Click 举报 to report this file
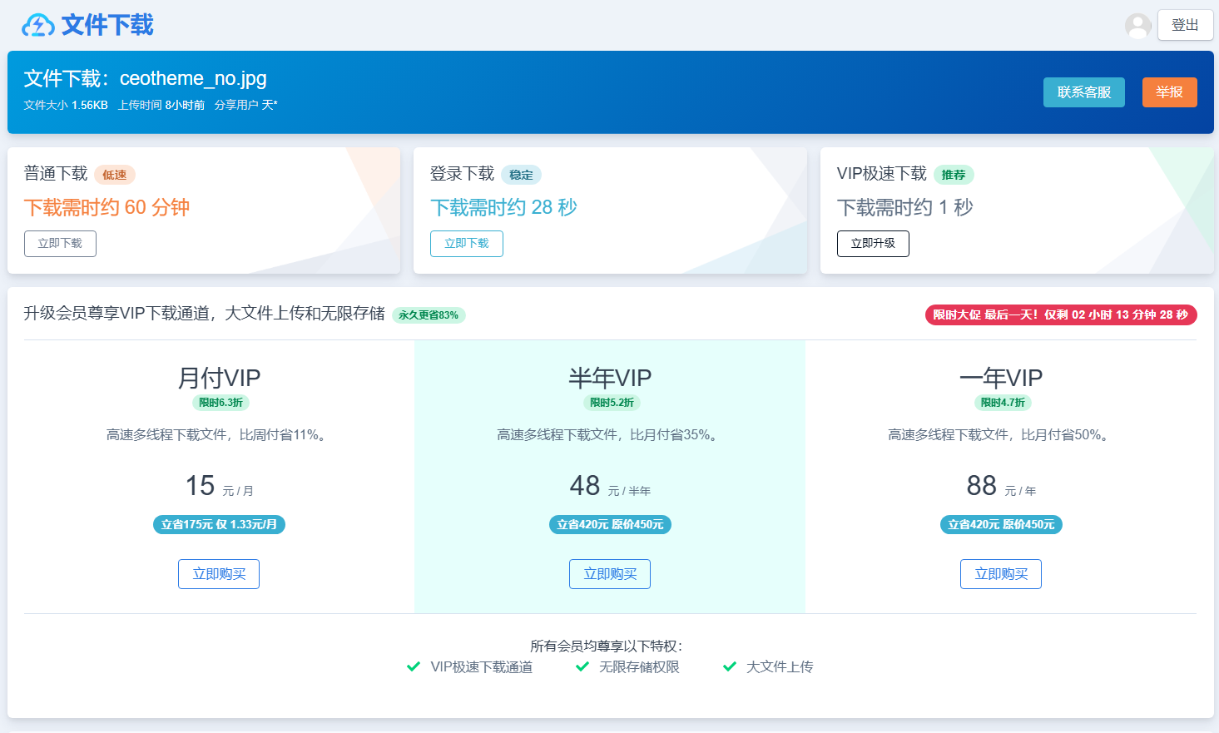 1169,92
